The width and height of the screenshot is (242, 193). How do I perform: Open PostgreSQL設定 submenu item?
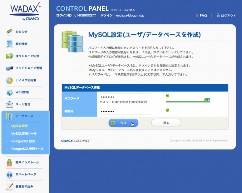[23, 141]
